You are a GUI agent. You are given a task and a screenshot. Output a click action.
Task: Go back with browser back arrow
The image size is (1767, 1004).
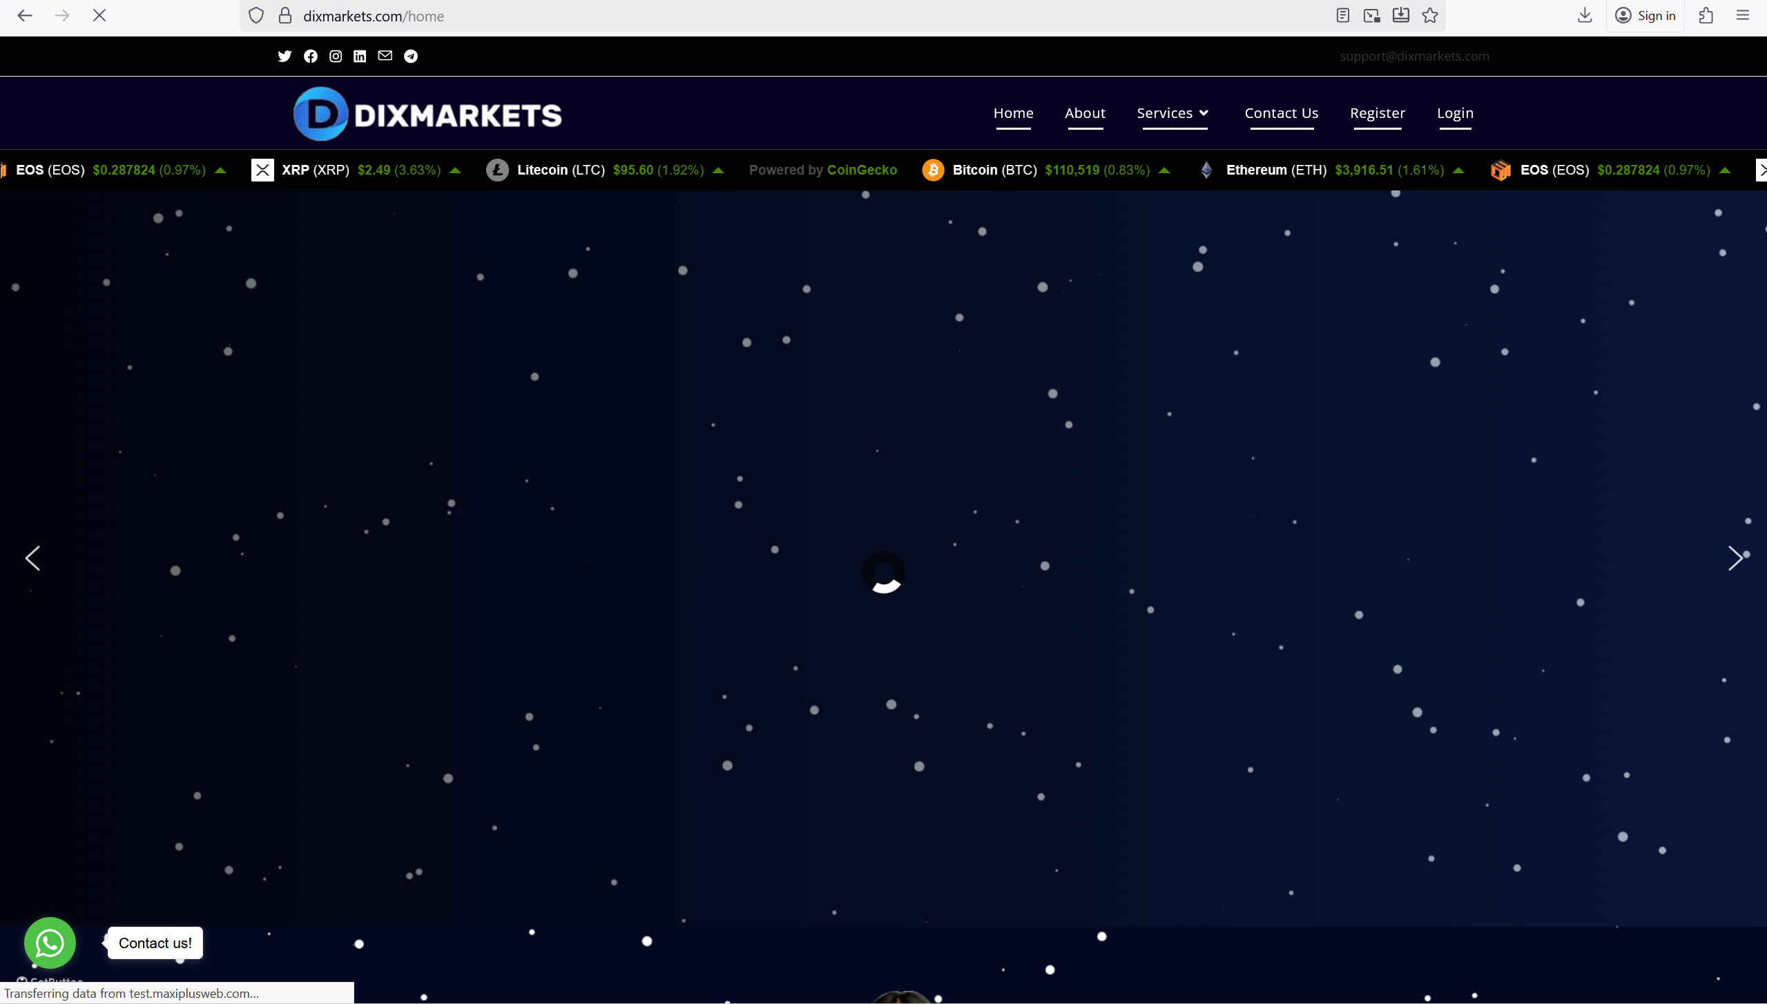click(x=25, y=15)
